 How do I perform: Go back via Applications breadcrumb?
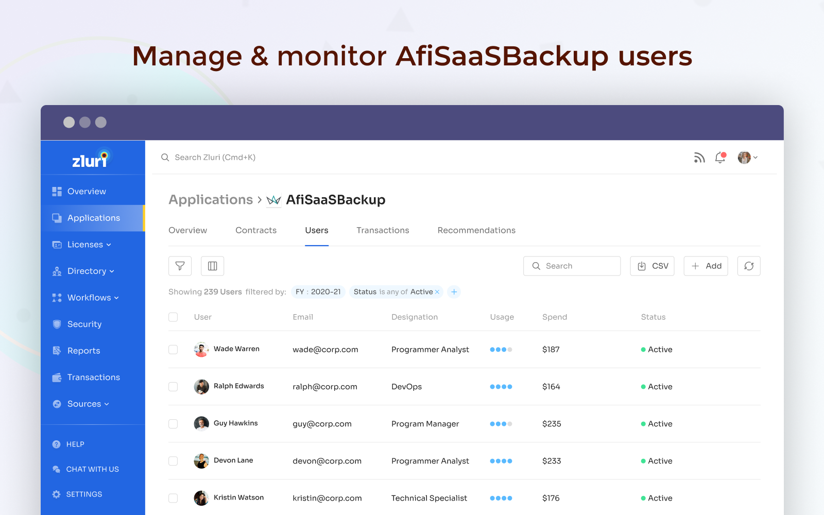(x=211, y=200)
